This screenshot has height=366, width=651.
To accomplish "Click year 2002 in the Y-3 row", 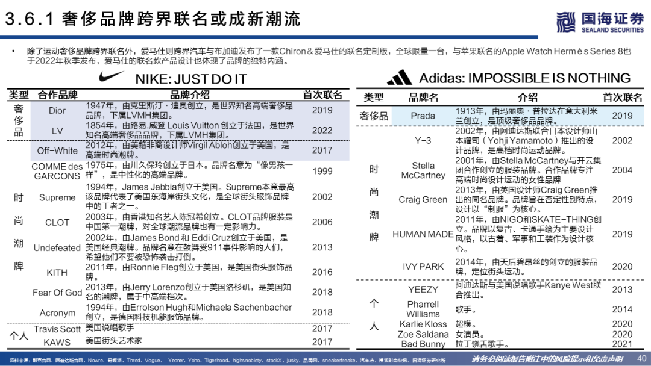I will [x=622, y=140].
